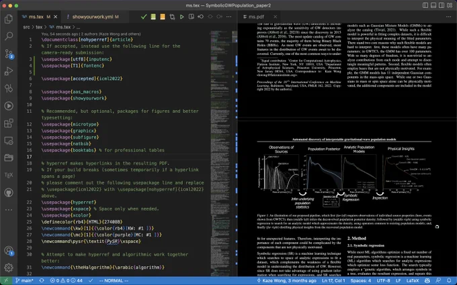The height and width of the screenshot is (285, 457).
Task: Click the UTF-8 encoding status item
Action: (x=383, y=280)
